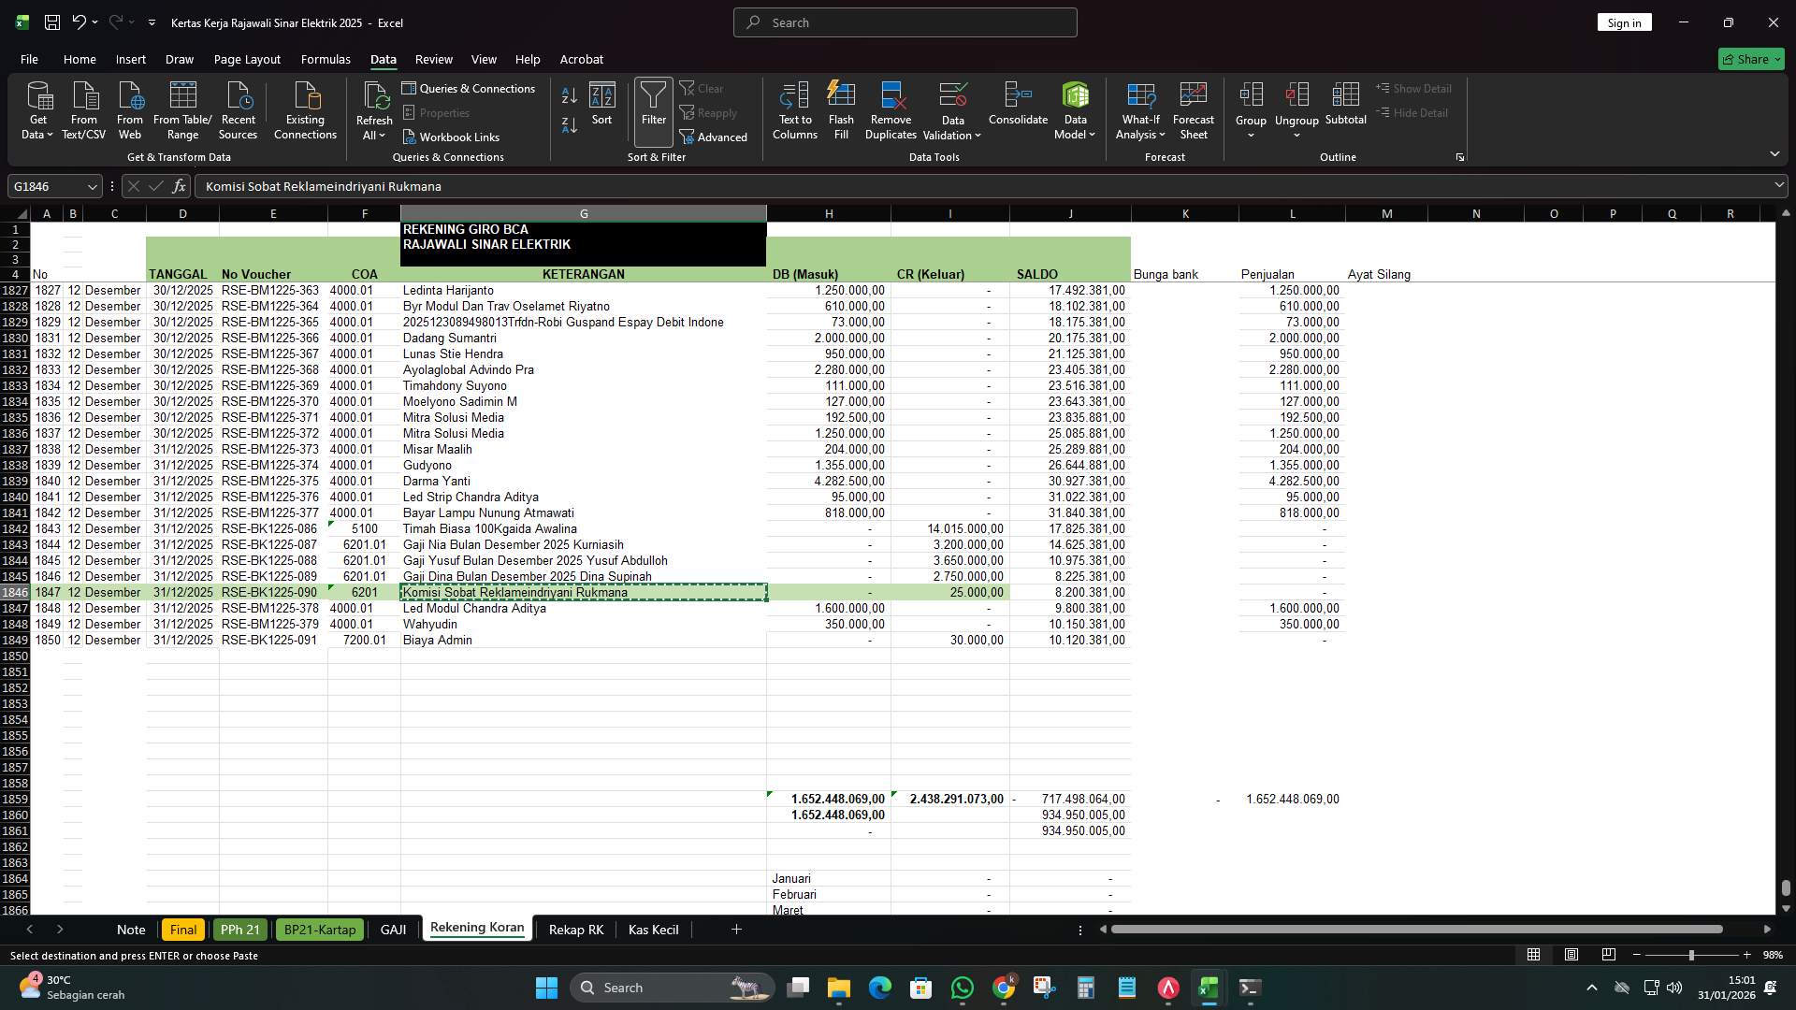Click the Subtotal outline icon

click(x=1346, y=108)
